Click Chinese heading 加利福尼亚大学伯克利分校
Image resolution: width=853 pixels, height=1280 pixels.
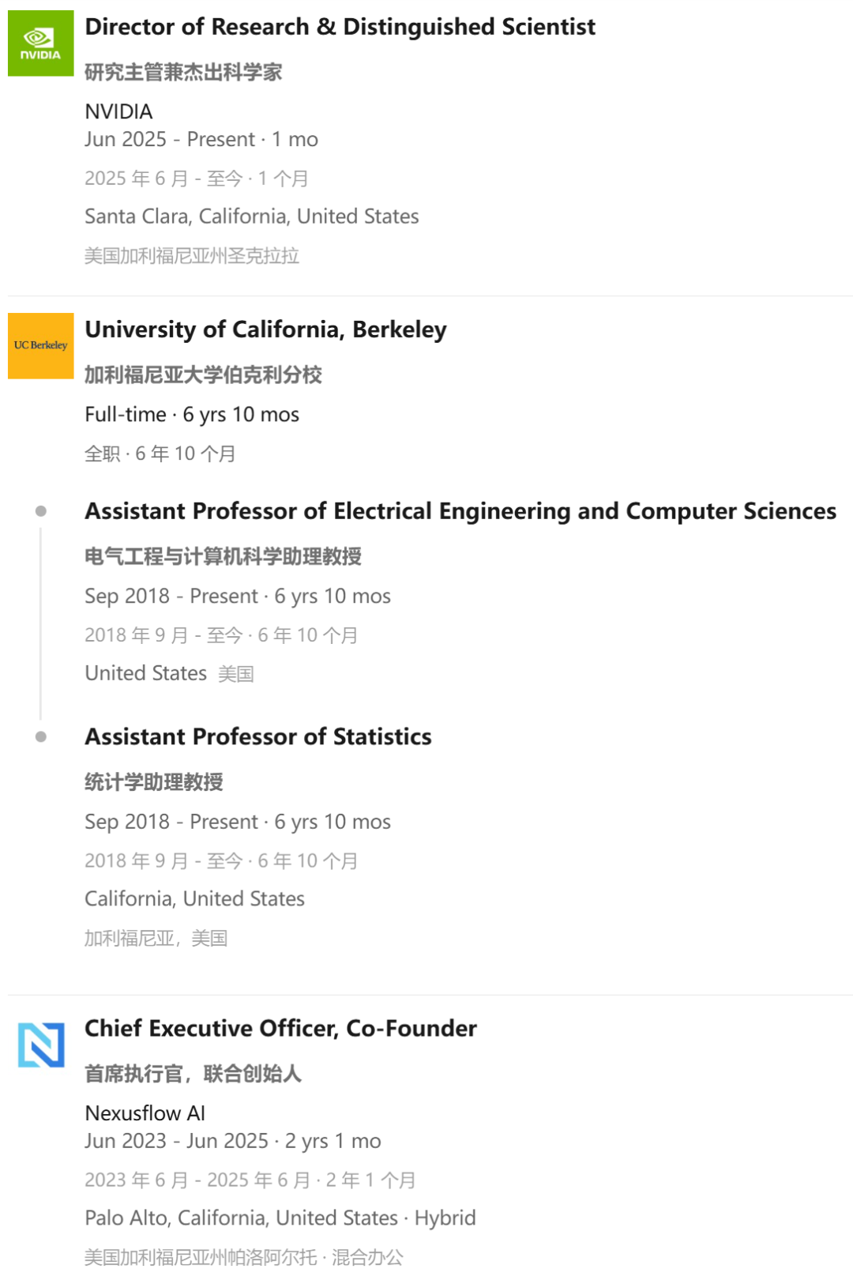(x=203, y=375)
